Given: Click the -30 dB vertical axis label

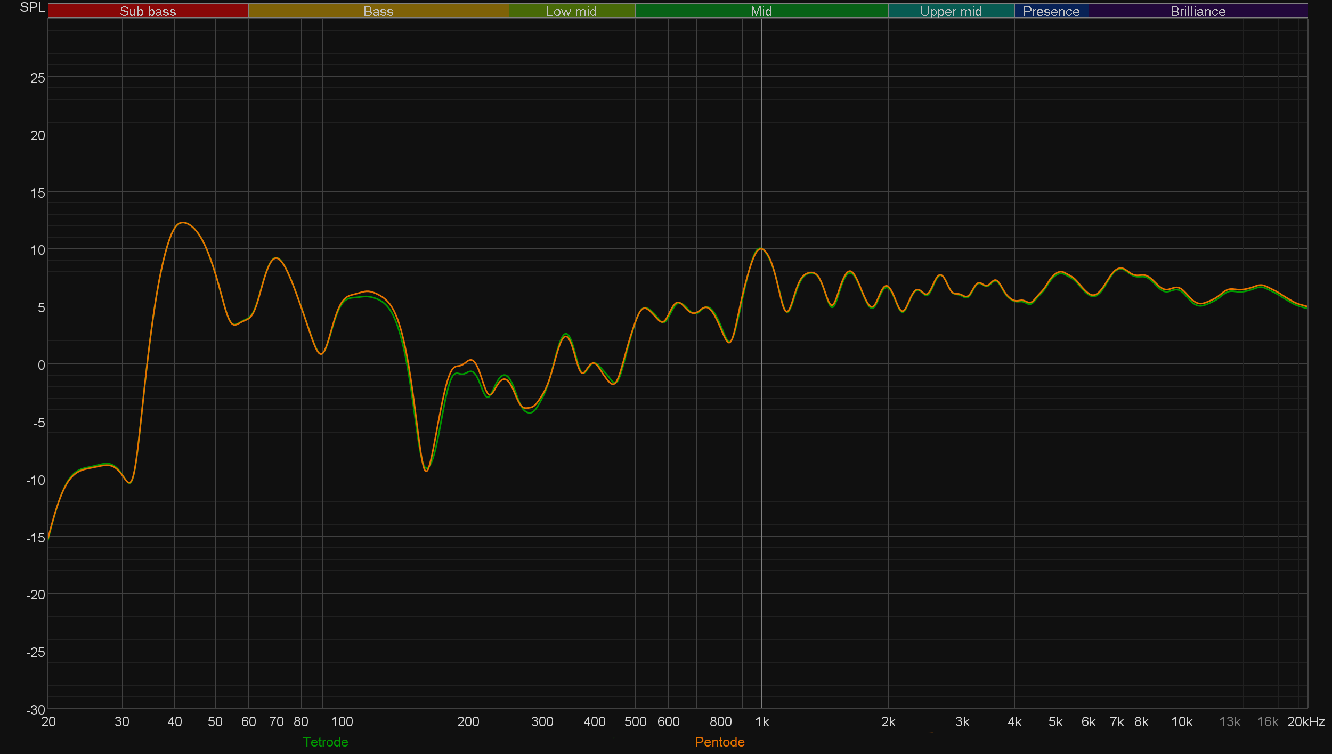Looking at the screenshot, I should [x=35, y=709].
